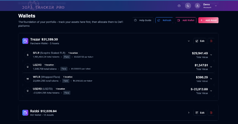Edit the Rabbi wallet
Viewport: 238px width, 124px height.
(x=200, y=113)
